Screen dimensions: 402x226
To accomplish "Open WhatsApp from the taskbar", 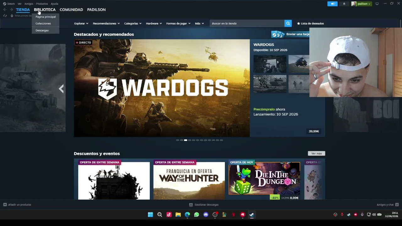I will pos(197,215).
